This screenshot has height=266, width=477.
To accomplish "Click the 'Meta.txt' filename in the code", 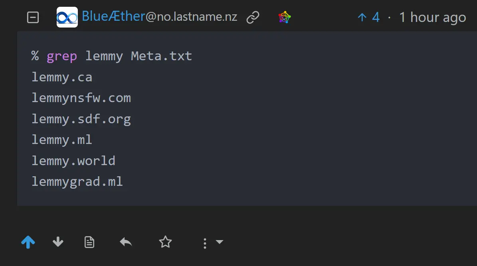I will pos(161,56).
